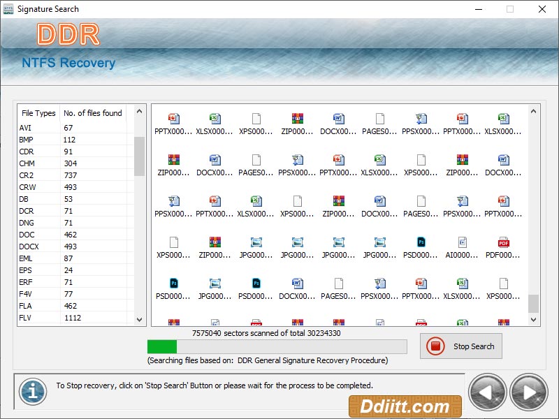Click the AI0000 Illustrator file icon
This screenshot has height=419, width=559.
(463, 242)
